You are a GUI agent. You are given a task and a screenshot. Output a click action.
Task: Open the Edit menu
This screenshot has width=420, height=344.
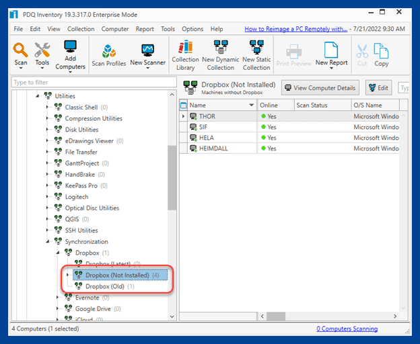click(x=35, y=29)
